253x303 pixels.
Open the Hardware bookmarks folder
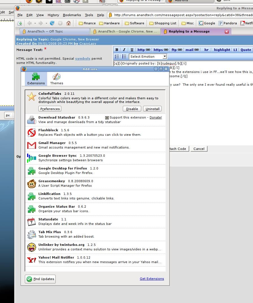[109, 23]
